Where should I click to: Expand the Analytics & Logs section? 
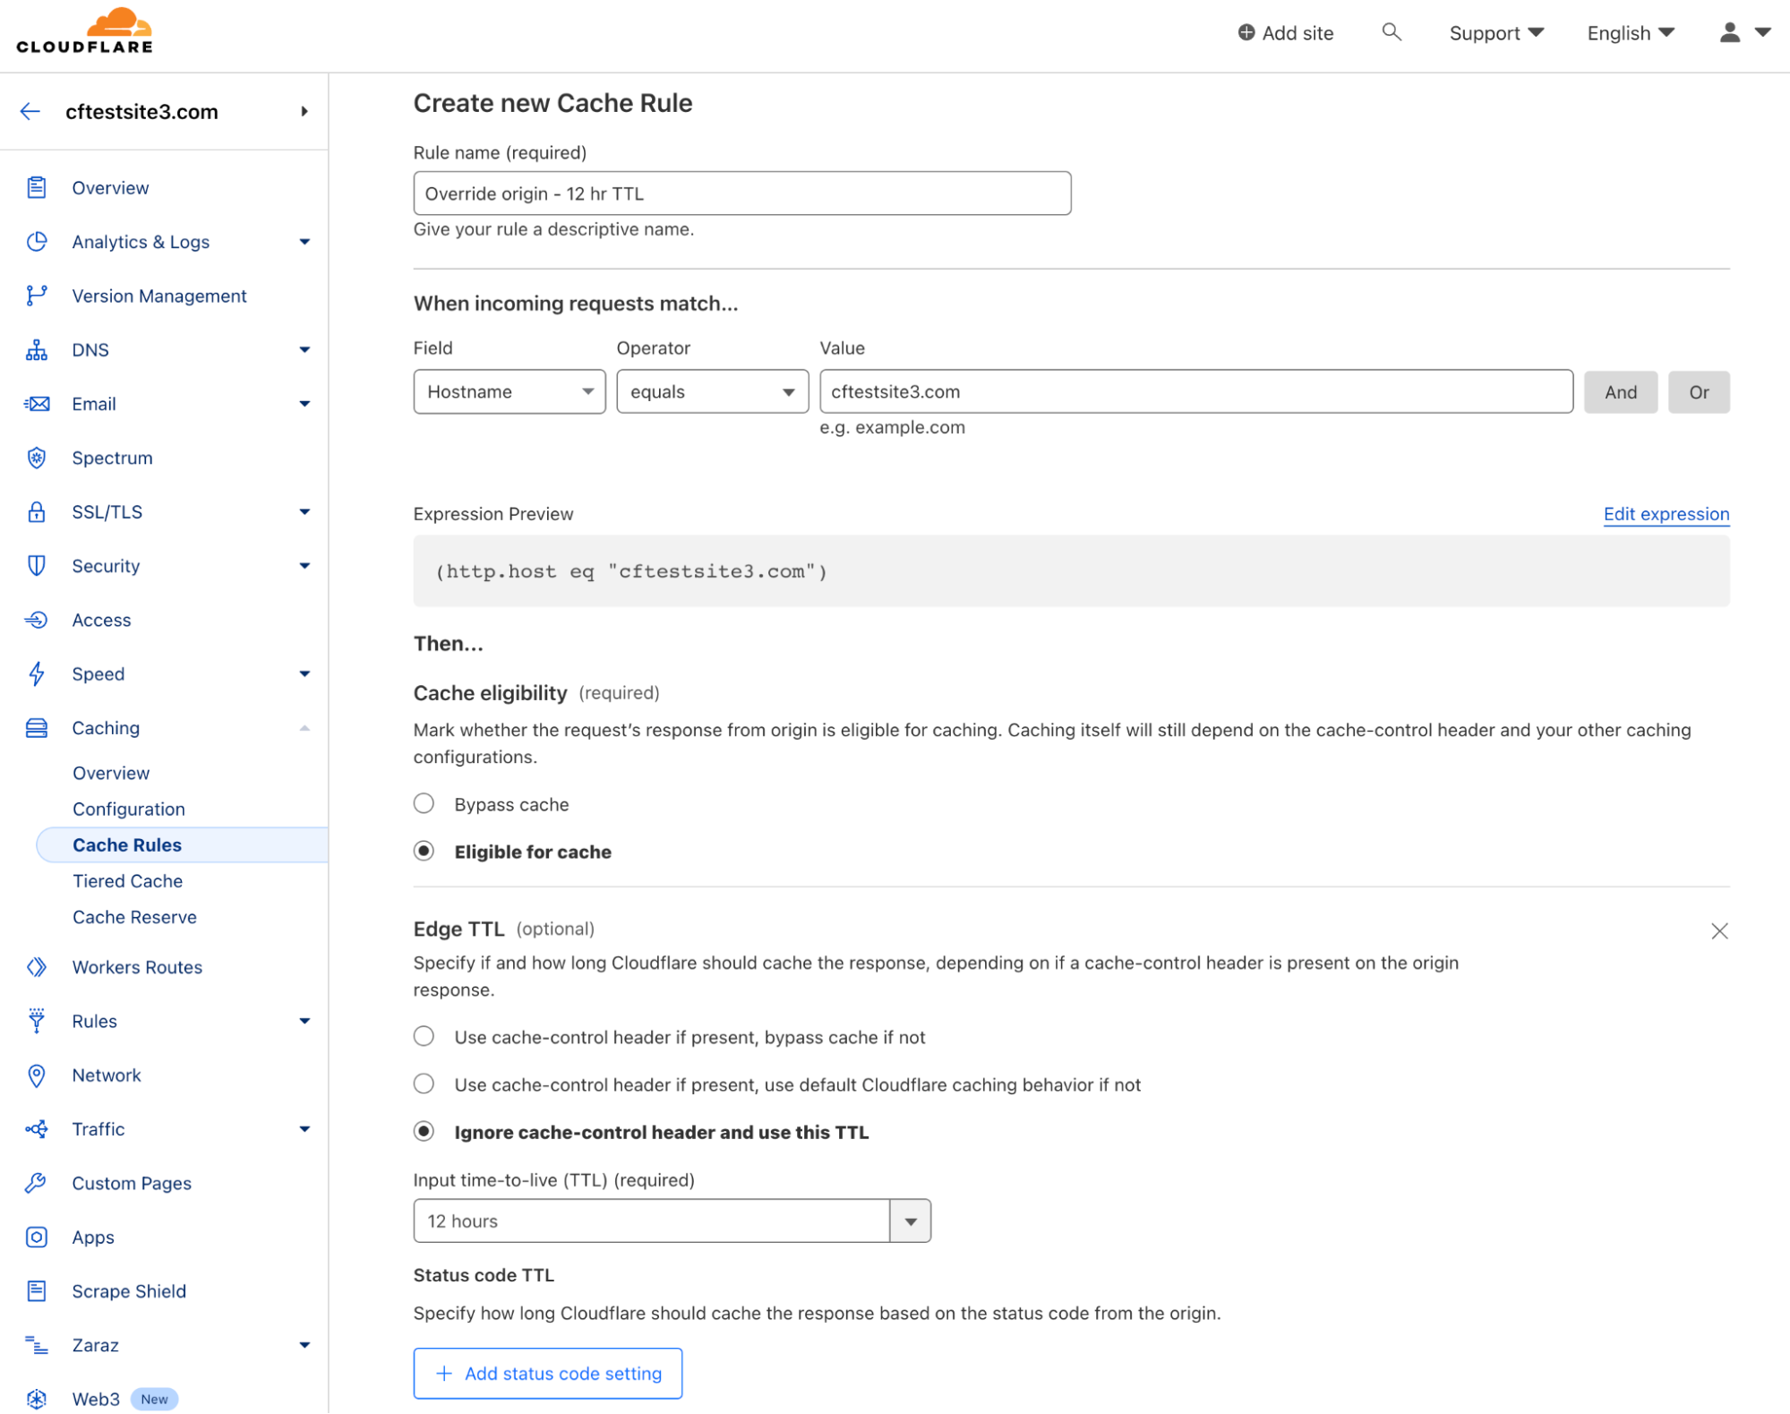(x=305, y=242)
